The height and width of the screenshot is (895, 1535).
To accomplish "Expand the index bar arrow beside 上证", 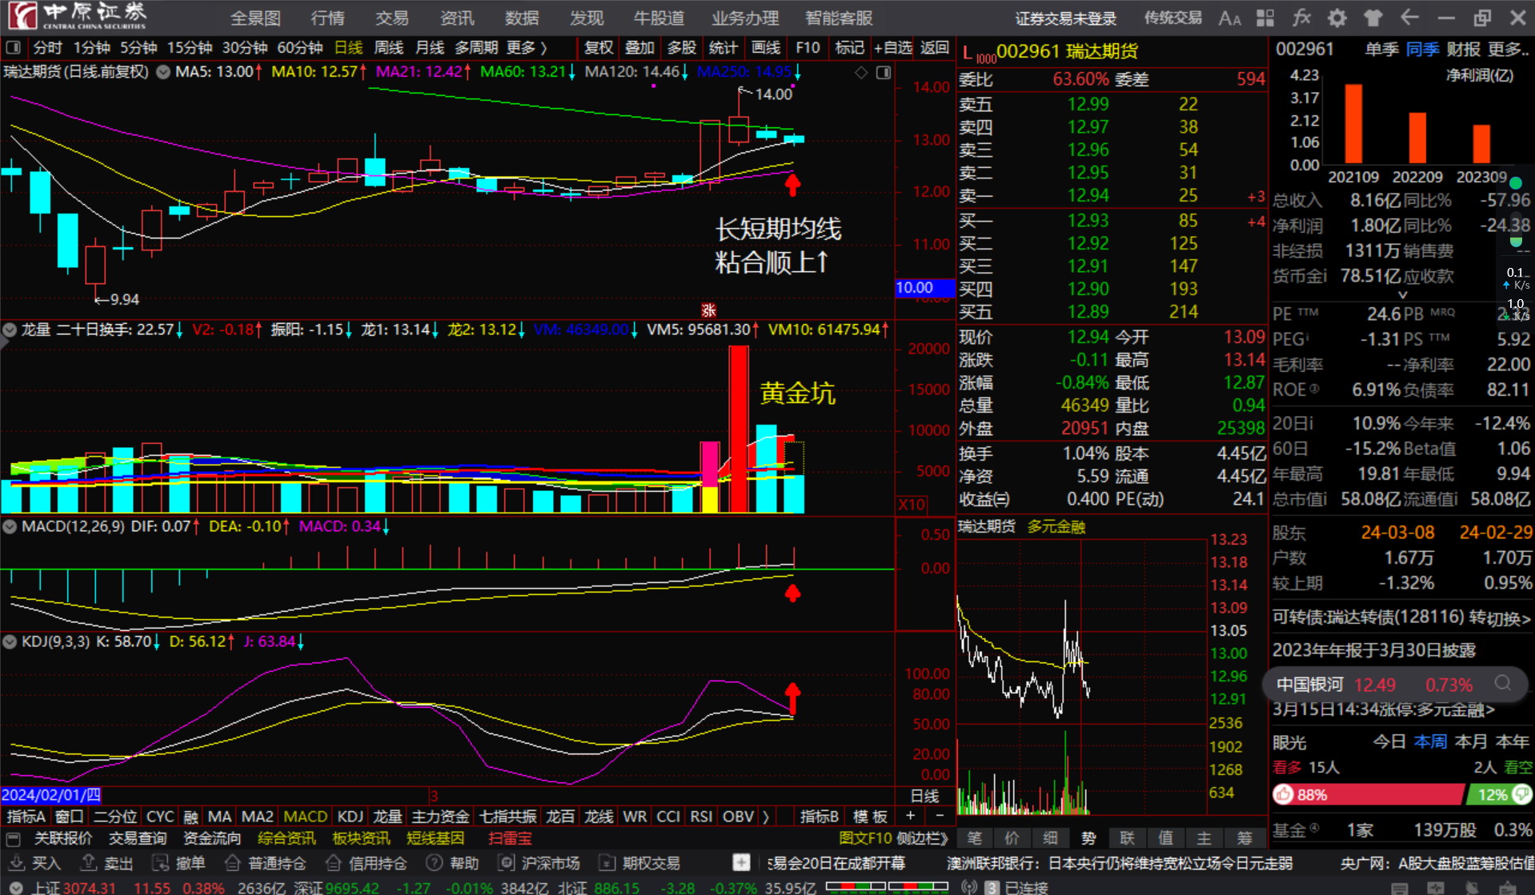I will click(x=16, y=887).
